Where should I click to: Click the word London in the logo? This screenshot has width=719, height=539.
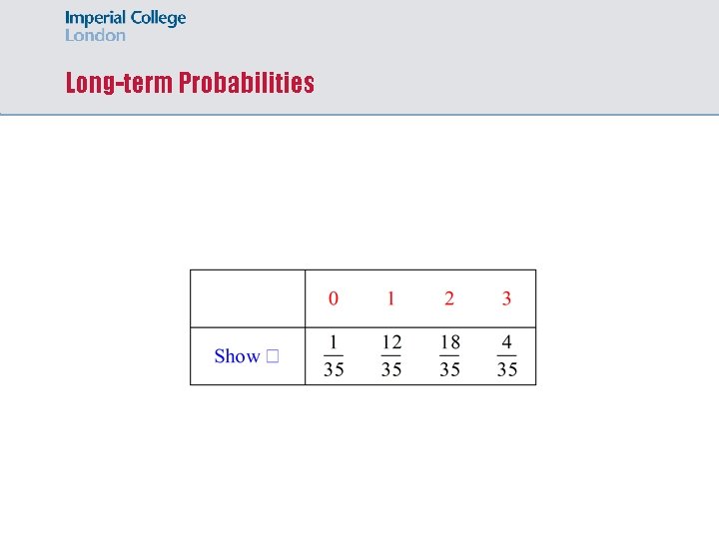pyautogui.click(x=96, y=35)
